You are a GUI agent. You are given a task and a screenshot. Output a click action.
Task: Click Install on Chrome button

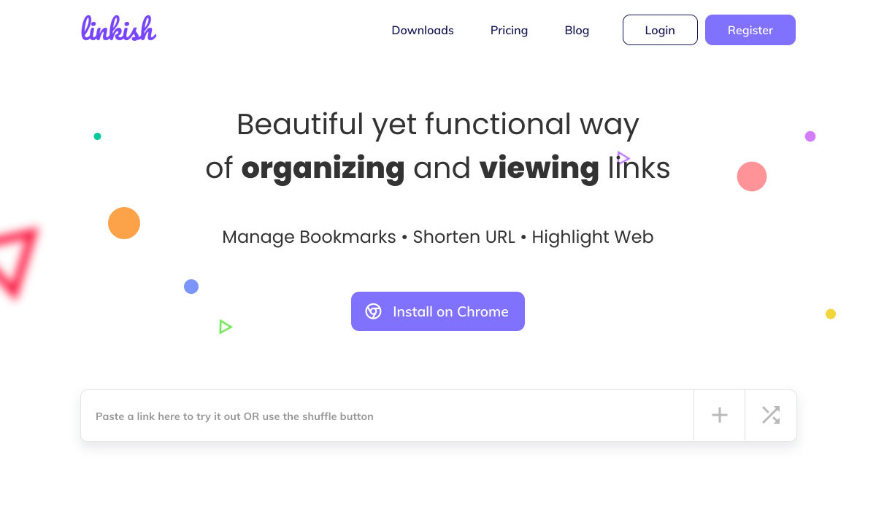pos(438,311)
